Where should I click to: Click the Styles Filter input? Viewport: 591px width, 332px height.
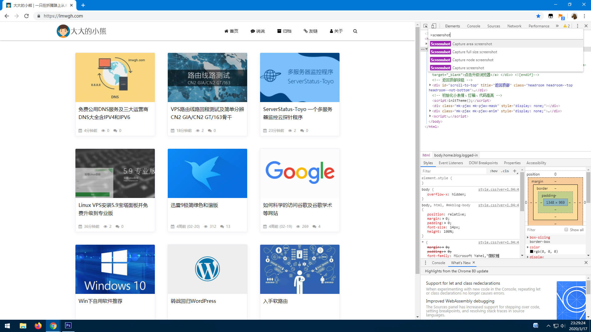tap(454, 171)
